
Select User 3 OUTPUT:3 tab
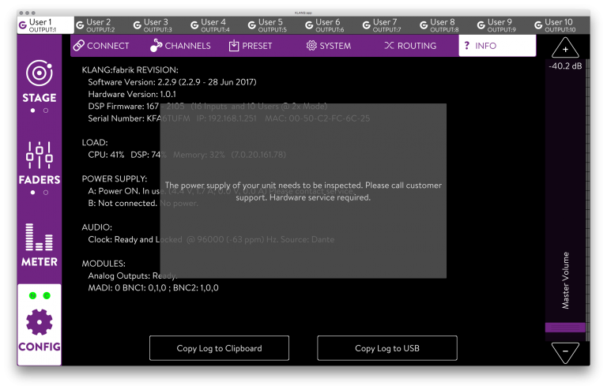tap(160, 25)
